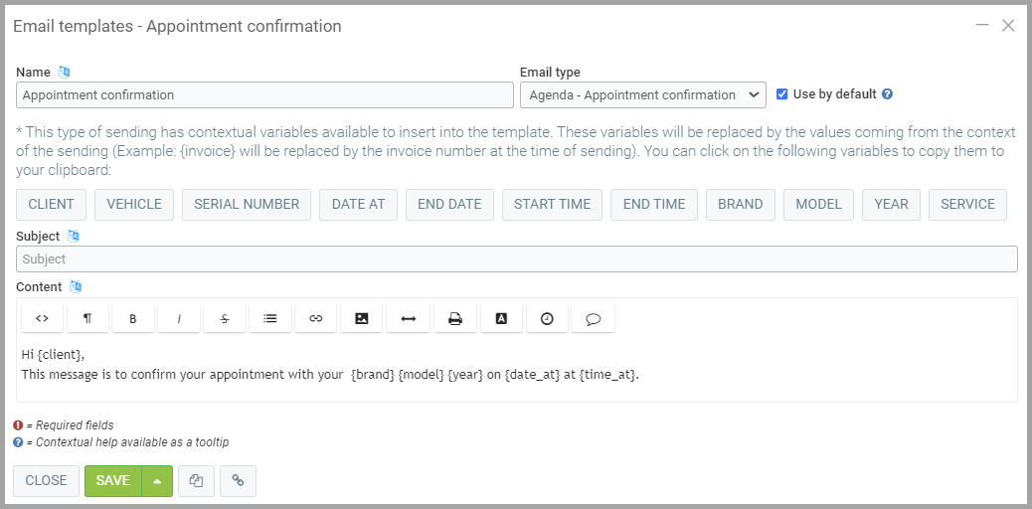Copy the CLIENT variable to clipboard
The height and width of the screenshot is (509, 1032).
(x=52, y=205)
